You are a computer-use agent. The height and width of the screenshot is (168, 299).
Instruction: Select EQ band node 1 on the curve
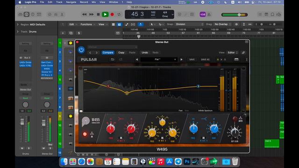click(108, 86)
